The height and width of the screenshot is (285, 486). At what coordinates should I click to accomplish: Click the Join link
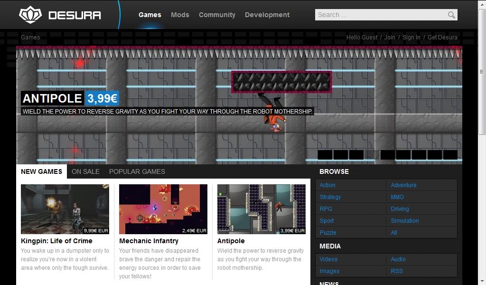[x=390, y=37]
